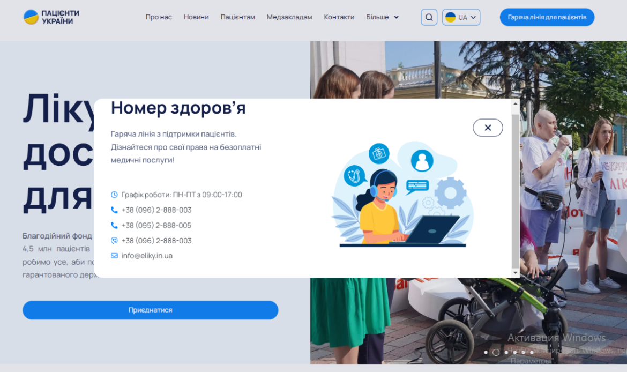This screenshot has height=372, width=627.
Task: Click the Patients of Ukraine logo
Action: click(x=51, y=17)
